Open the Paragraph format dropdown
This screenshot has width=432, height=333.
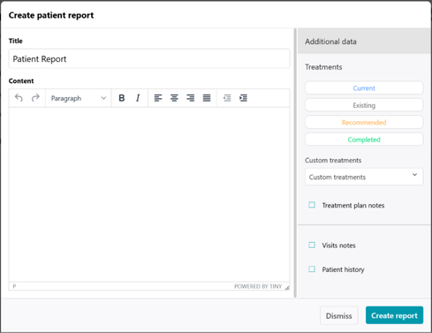[x=79, y=98]
